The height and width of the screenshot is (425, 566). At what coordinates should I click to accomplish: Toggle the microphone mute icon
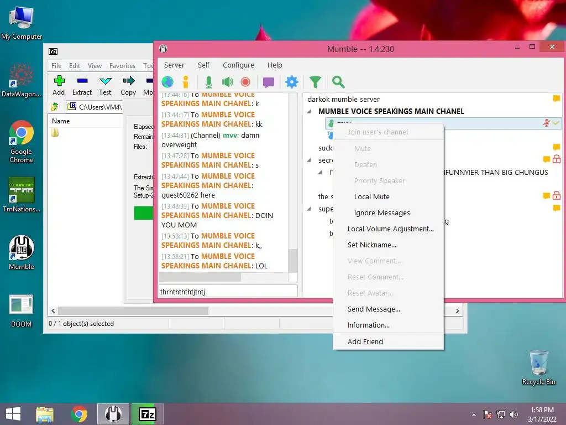pyautogui.click(x=208, y=82)
